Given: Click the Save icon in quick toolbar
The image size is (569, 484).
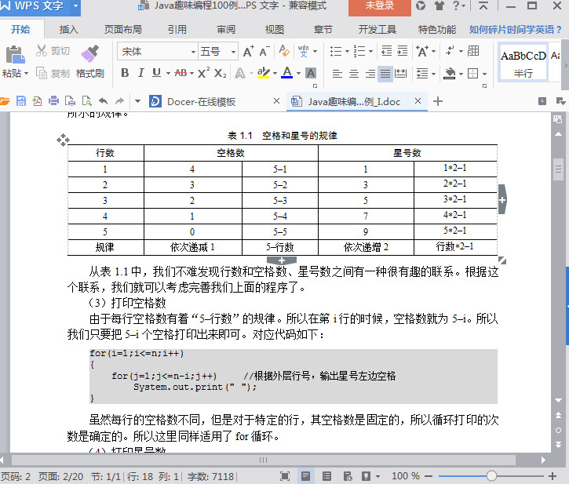Looking at the screenshot, I should (x=21, y=101).
